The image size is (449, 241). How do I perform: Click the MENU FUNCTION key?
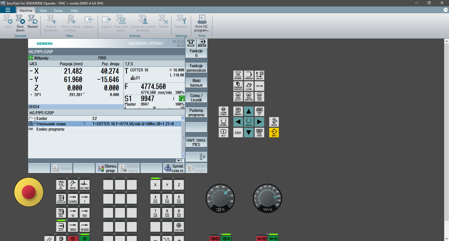[249, 97]
